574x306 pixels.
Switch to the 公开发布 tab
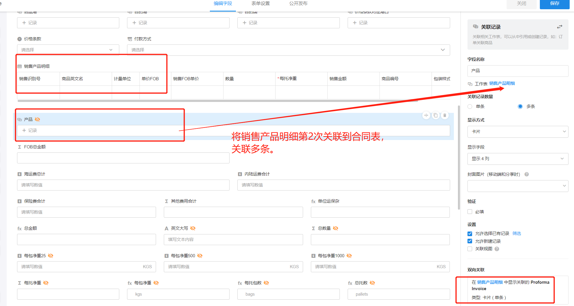point(298,3)
